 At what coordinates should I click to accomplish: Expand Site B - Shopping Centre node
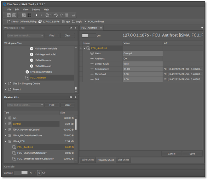5,84
